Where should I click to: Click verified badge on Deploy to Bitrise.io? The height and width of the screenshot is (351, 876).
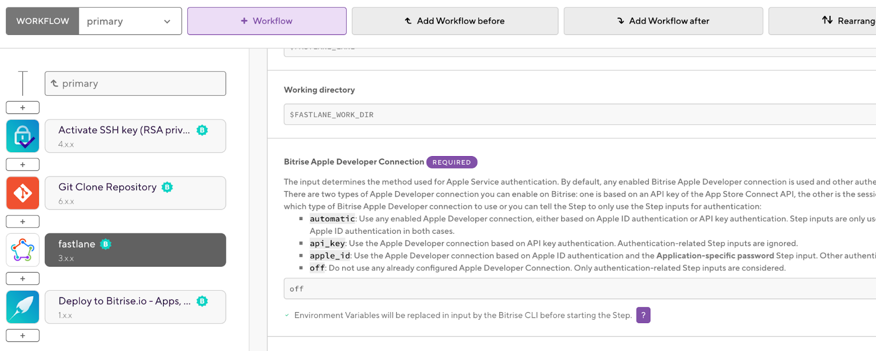coord(202,301)
